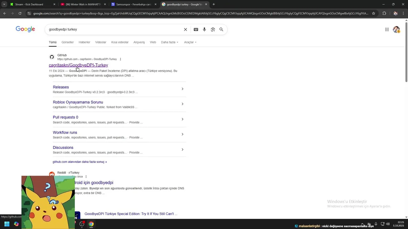Open the OBS-like app with red badge in taskbar

coord(82,224)
